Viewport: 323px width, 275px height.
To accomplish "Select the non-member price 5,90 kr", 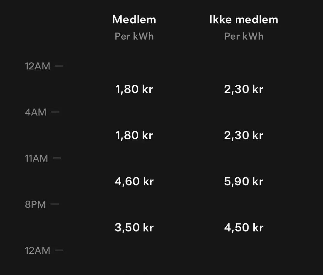I will point(244,182).
